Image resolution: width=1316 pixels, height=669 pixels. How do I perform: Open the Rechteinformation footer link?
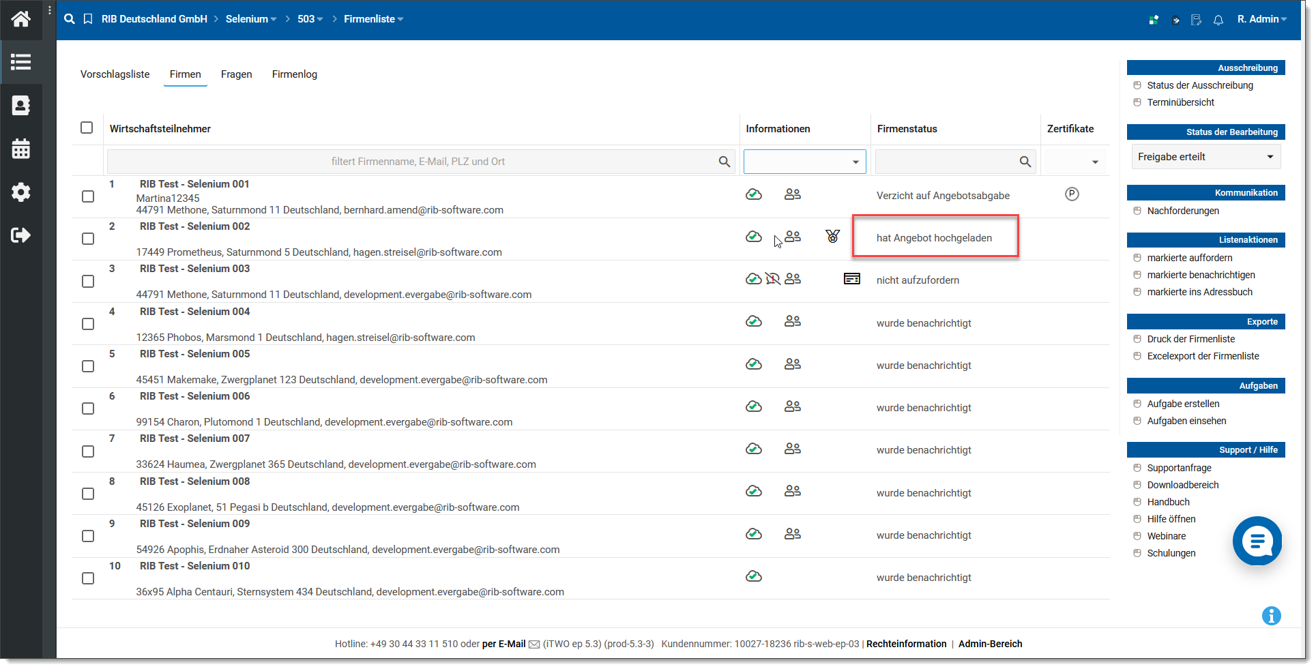pos(906,644)
